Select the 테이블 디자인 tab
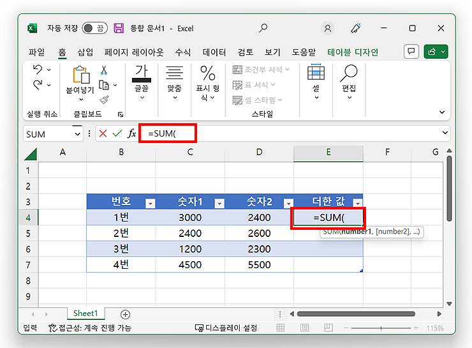 (x=353, y=52)
